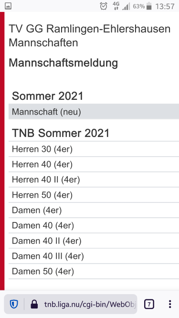Viewport: 179px width, 318px height.
Task: Open the Herren 40 (4er) team
Action: pos(94,164)
